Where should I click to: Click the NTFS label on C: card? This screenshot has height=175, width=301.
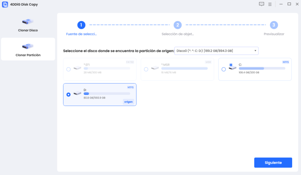(x=285, y=62)
